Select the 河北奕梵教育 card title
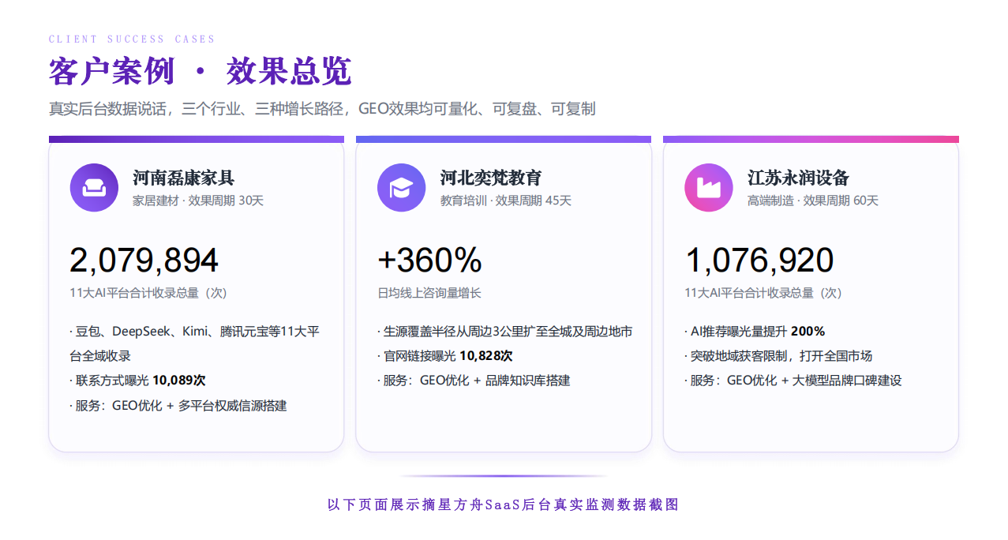 tap(490, 178)
